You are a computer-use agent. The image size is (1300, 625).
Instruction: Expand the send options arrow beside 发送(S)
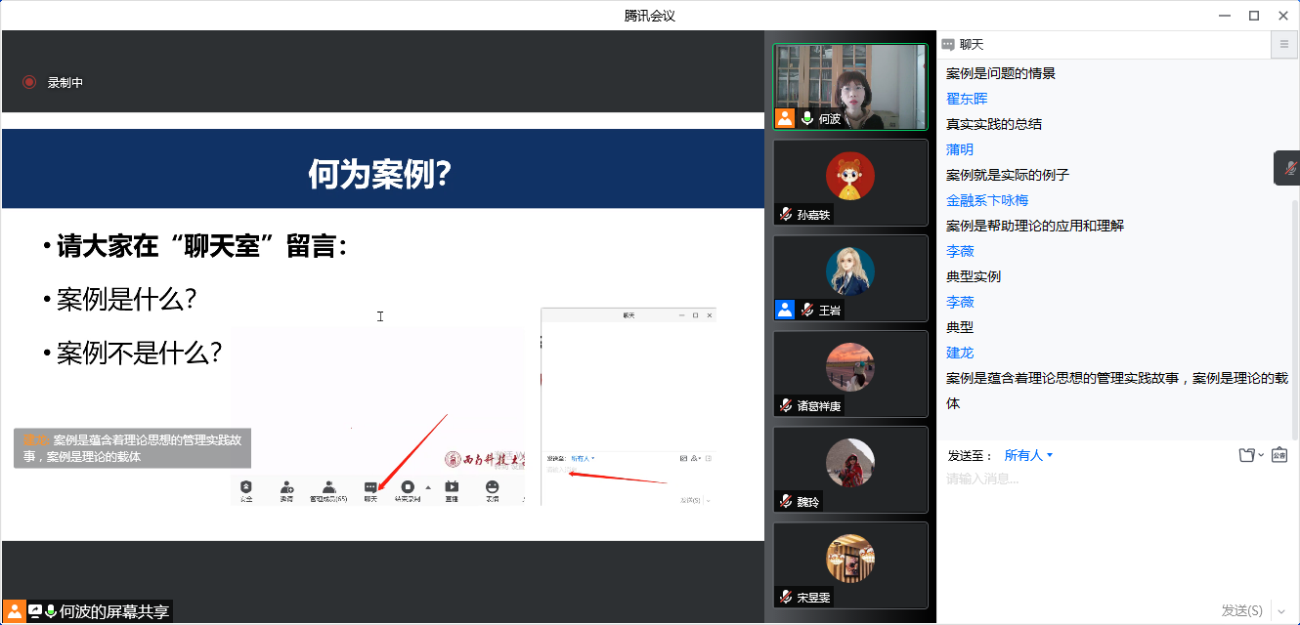pyautogui.click(x=1280, y=611)
